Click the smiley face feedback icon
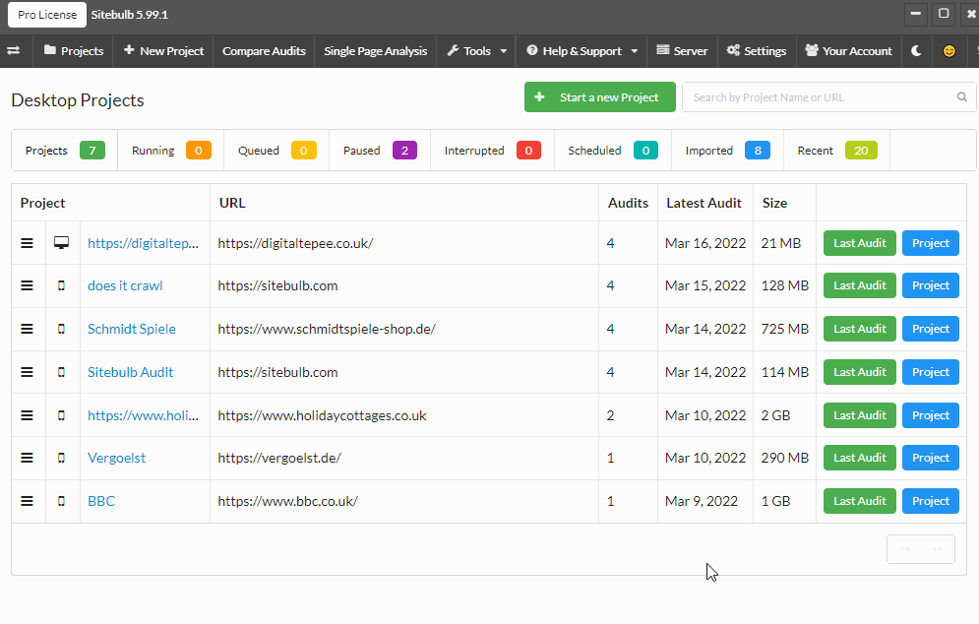Image resolution: width=979 pixels, height=624 pixels. coord(949,51)
